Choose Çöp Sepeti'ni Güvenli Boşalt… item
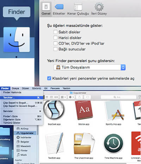 click(22, 106)
